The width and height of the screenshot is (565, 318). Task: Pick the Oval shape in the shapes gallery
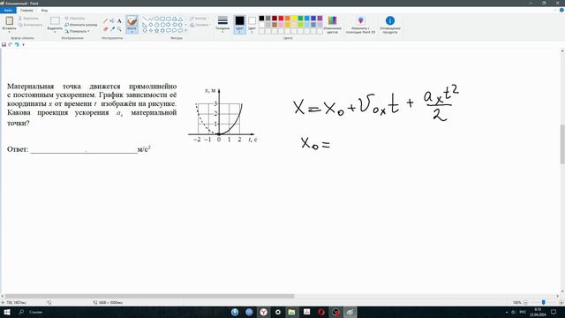[x=157, y=19]
